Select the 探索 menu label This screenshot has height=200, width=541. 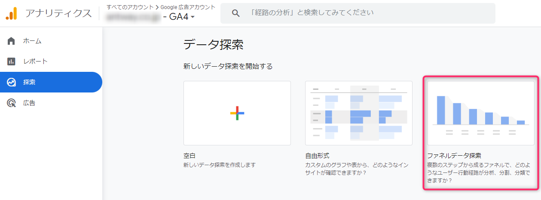29,82
